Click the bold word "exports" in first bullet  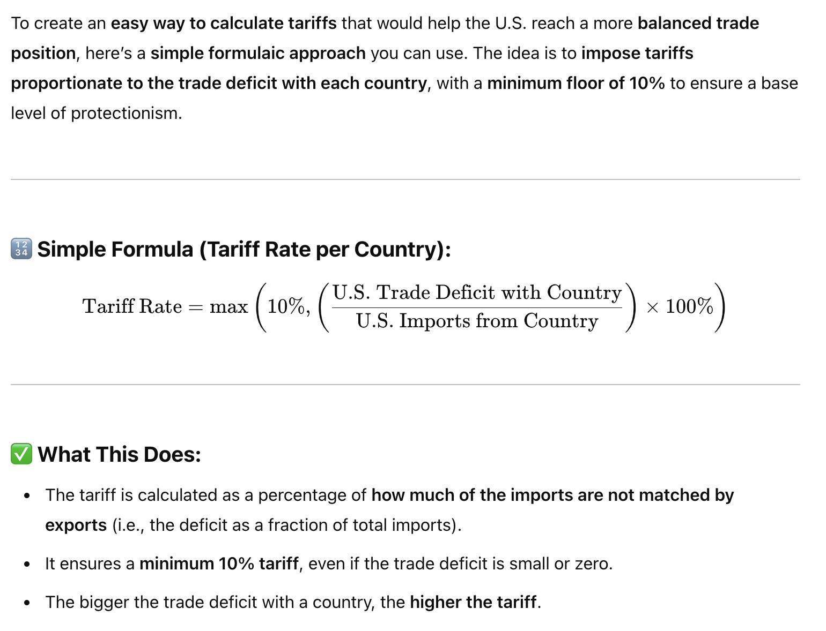tap(76, 525)
